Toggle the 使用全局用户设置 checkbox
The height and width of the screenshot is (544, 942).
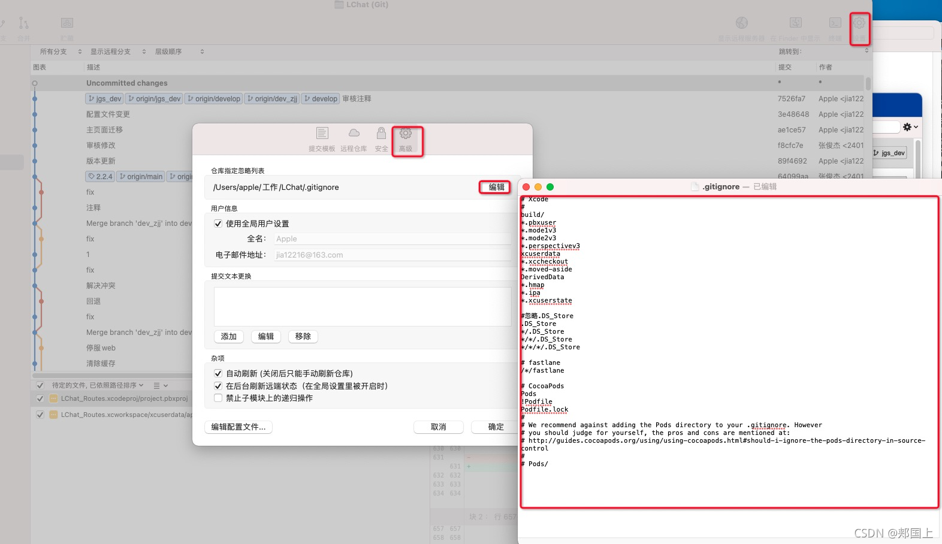(218, 223)
